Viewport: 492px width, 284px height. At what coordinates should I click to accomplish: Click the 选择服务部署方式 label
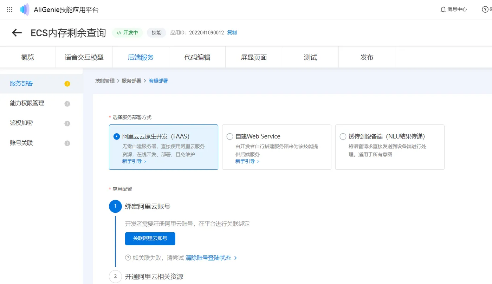pyautogui.click(x=132, y=117)
